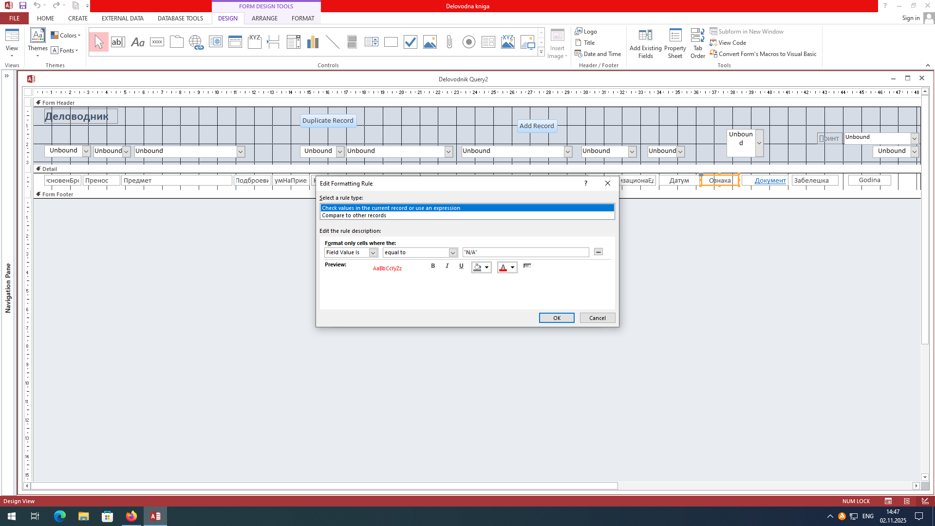
Task: Click the Add Record button
Action: 536,126
